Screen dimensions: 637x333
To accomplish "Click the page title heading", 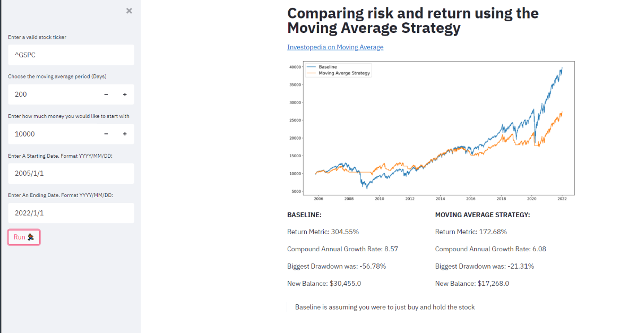I will coord(412,20).
